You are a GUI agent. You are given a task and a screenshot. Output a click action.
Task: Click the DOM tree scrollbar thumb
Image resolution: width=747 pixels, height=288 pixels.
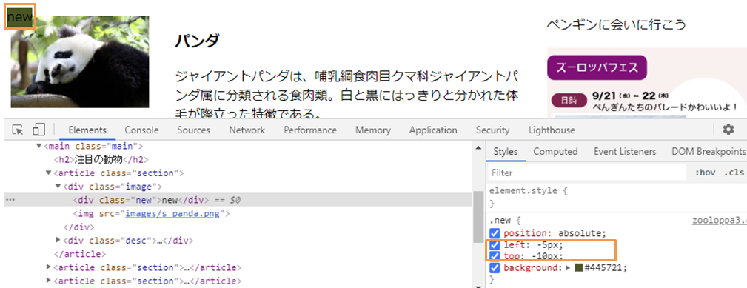coord(478,218)
